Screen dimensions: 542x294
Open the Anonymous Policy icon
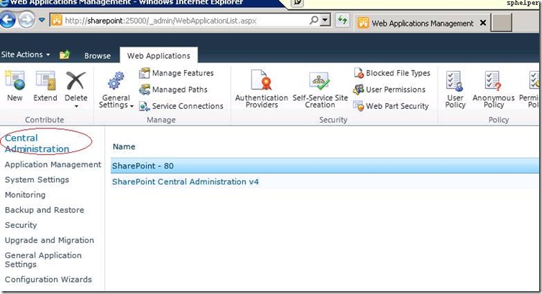point(493,81)
